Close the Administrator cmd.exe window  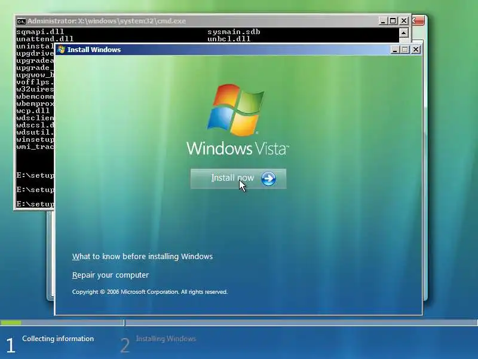pyautogui.click(x=404, y=21)
